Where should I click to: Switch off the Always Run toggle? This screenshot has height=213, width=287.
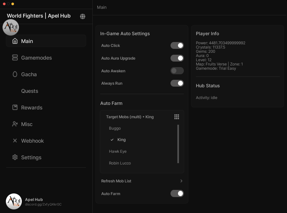[x=177, y=83]
